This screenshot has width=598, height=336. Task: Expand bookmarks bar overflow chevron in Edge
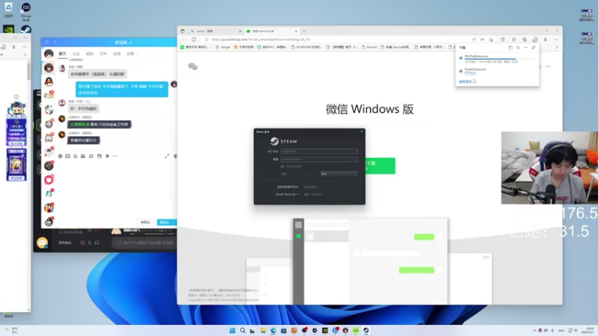coord(556,47)
